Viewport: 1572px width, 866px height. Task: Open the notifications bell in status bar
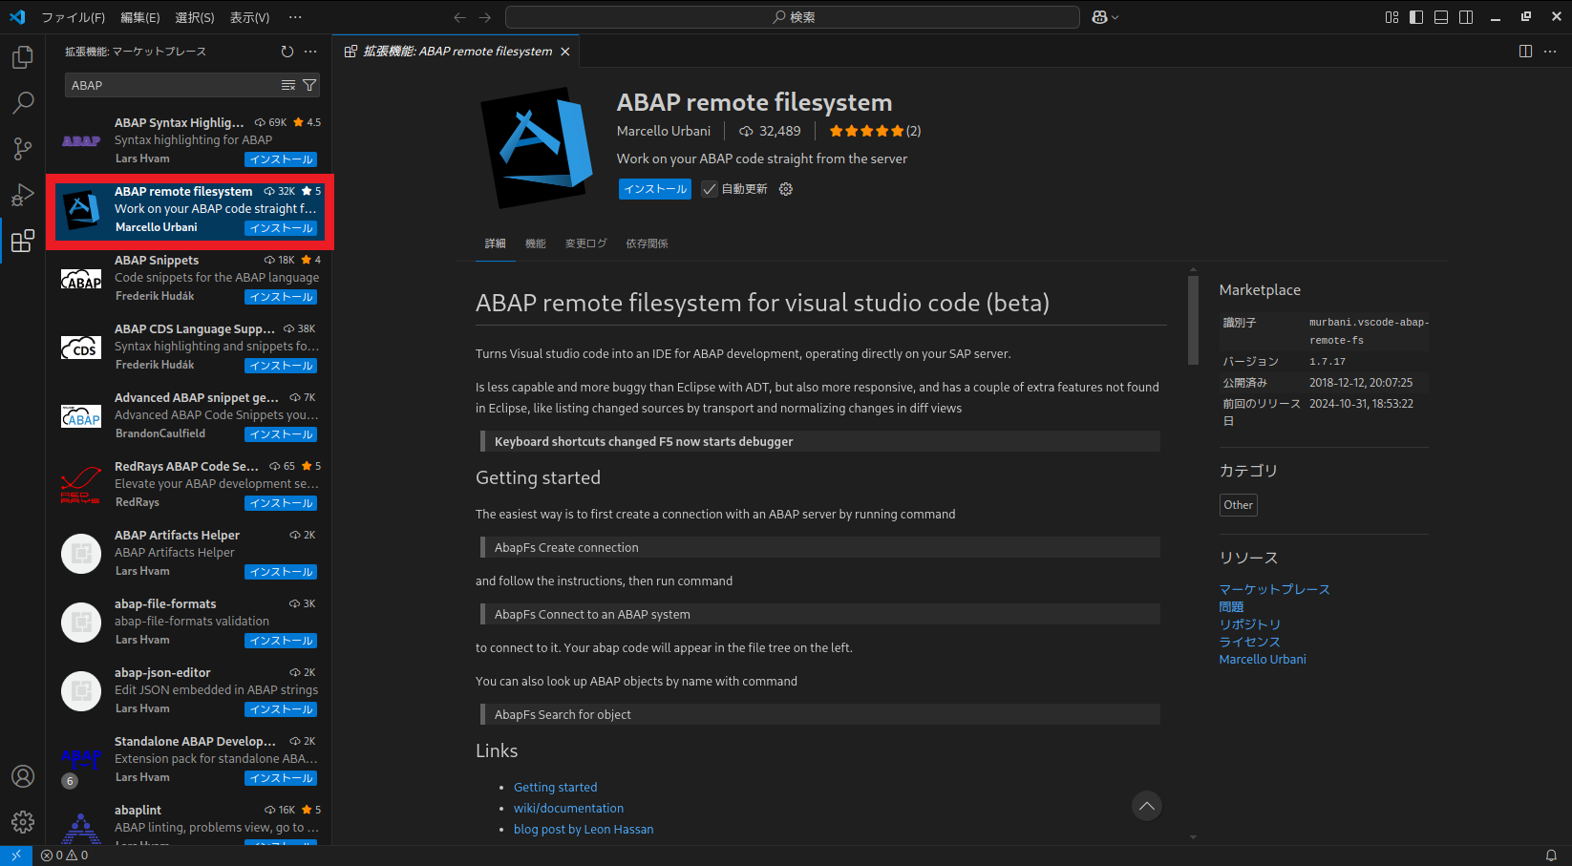coord(1549,855)
